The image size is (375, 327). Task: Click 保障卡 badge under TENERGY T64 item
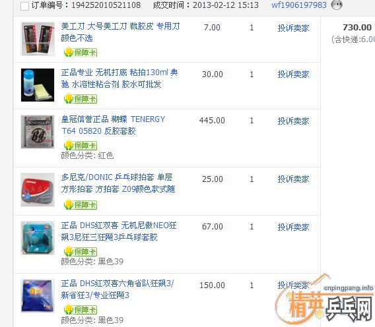[81, 146]
